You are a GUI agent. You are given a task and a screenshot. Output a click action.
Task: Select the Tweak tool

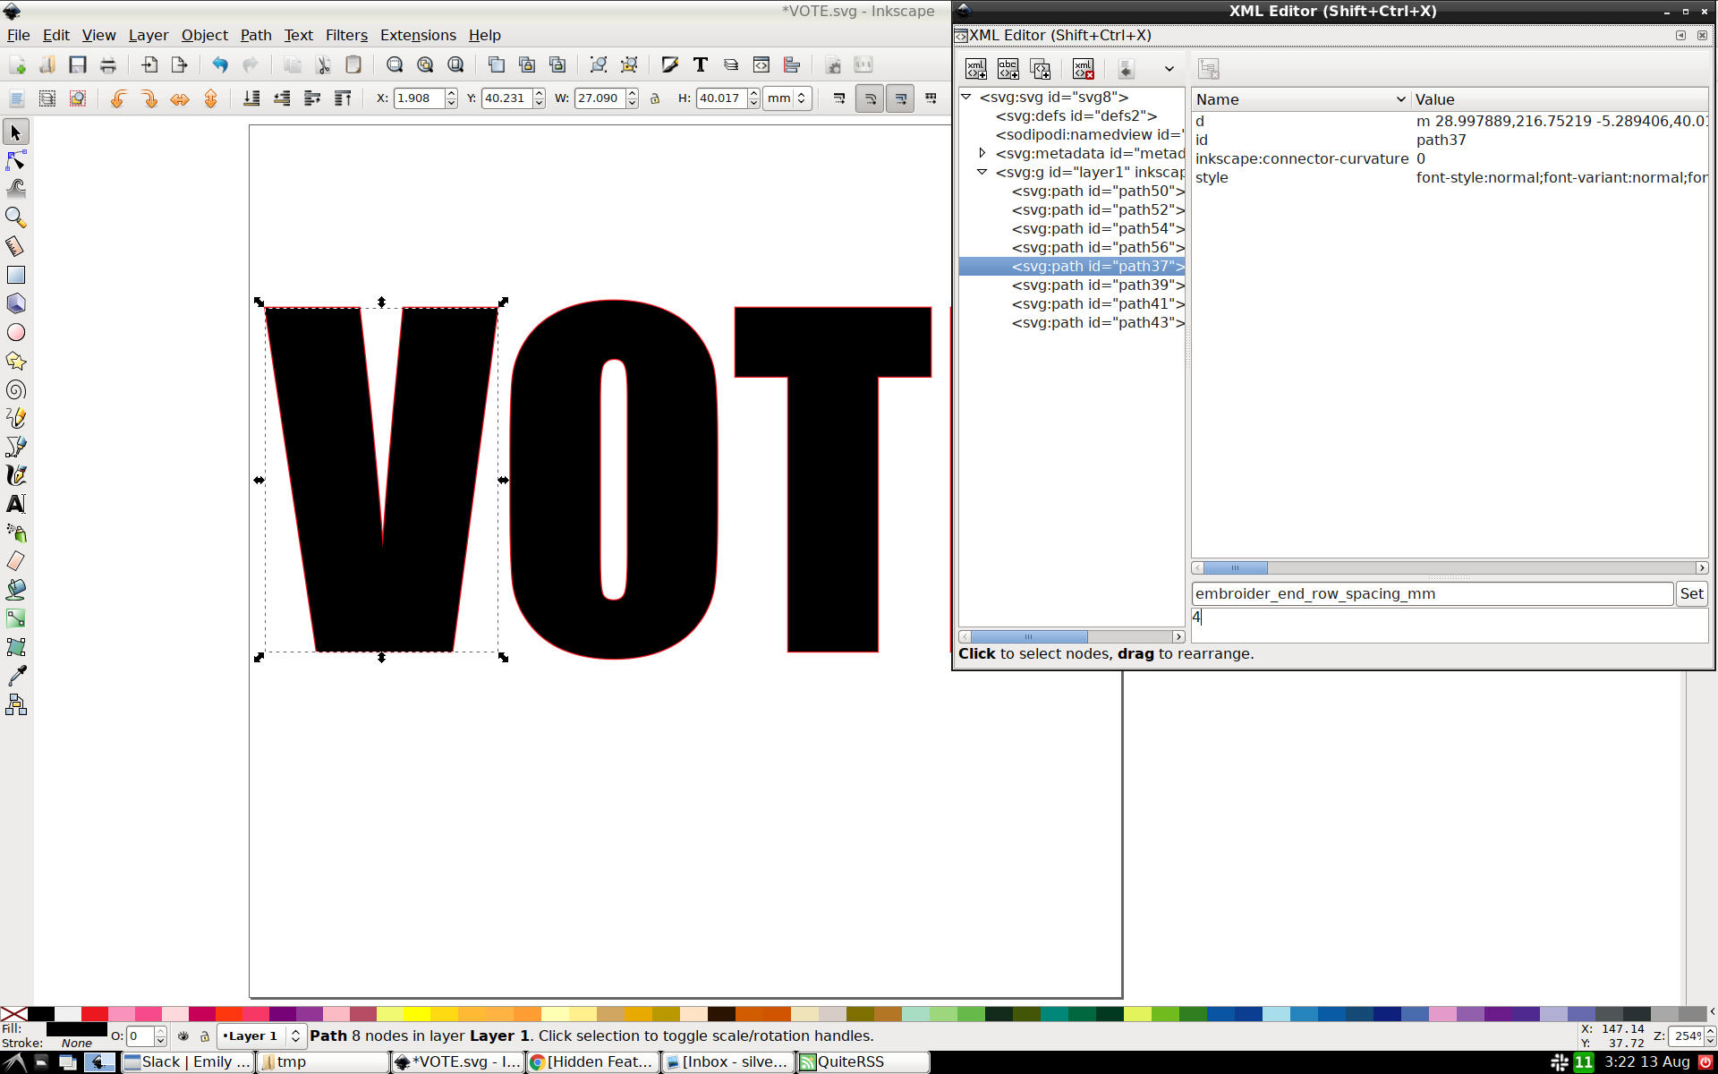(16, 189)
